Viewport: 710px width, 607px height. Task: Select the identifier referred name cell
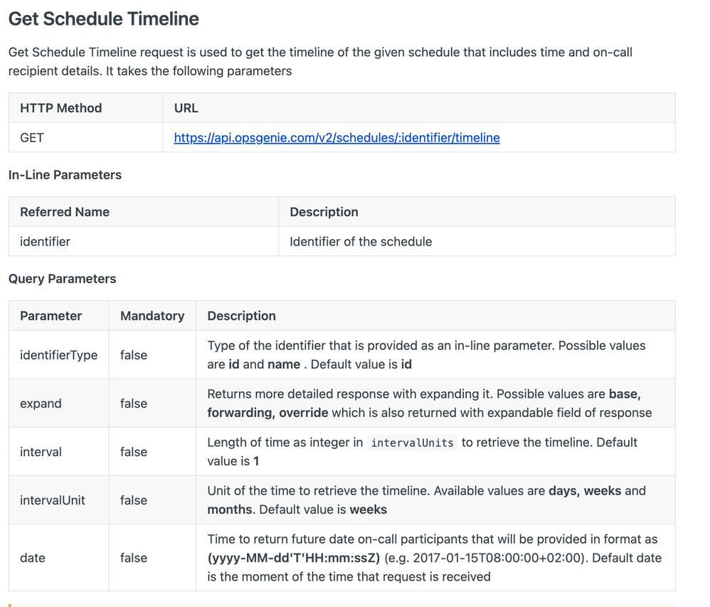(x=144, y=241)
